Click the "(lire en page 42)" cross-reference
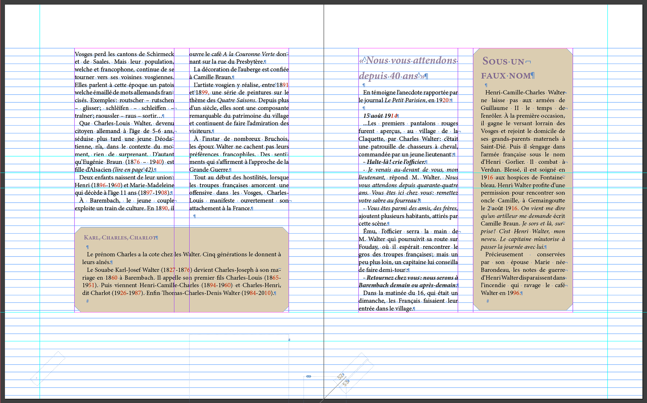647x403 pixels. click(133, 170)
